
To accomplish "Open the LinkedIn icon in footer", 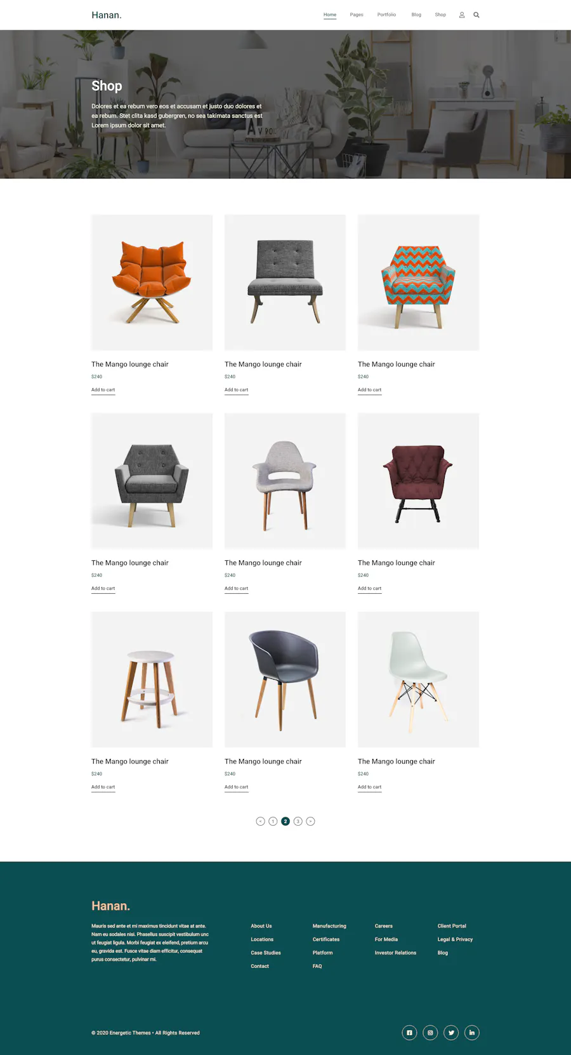I will point(472,1033).
